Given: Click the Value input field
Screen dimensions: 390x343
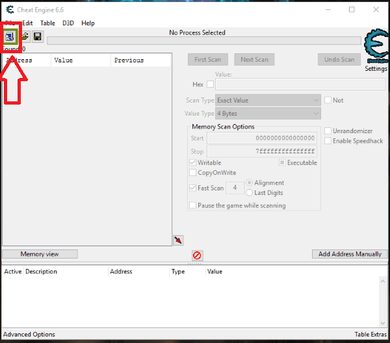Looking at the screenshot, I should (300, 84).
